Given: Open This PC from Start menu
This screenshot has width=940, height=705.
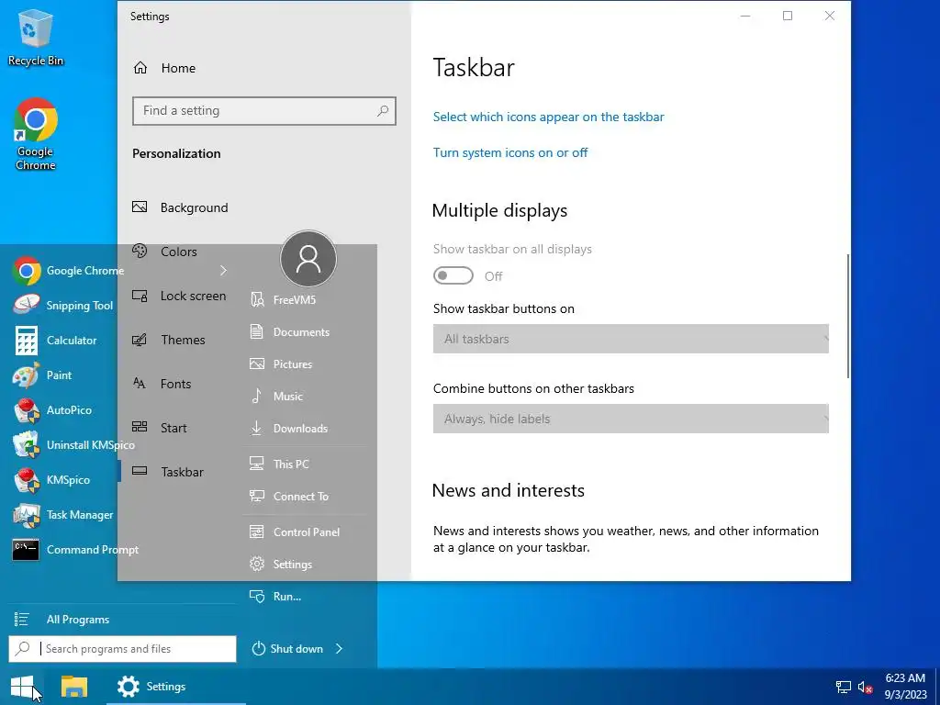Looking at the screenshot, I should pyautogui.click(x=279, y=464).
